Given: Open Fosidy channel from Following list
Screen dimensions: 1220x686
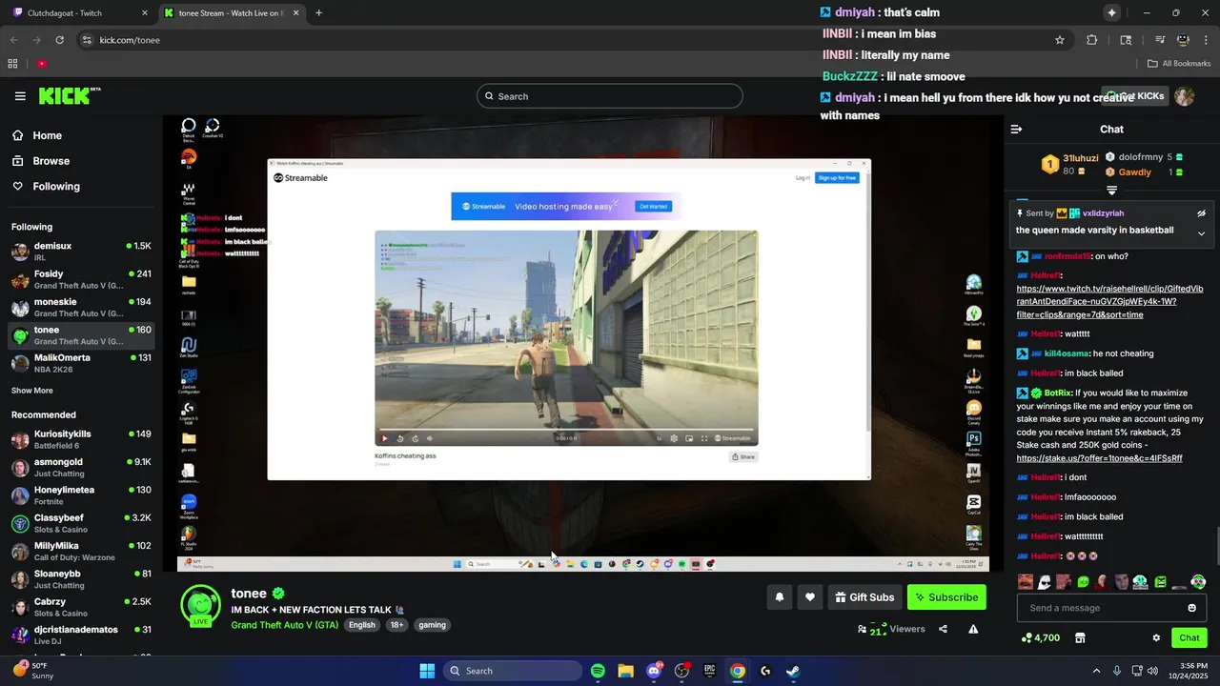Looking at the screenshot, I should pos(82,280).
